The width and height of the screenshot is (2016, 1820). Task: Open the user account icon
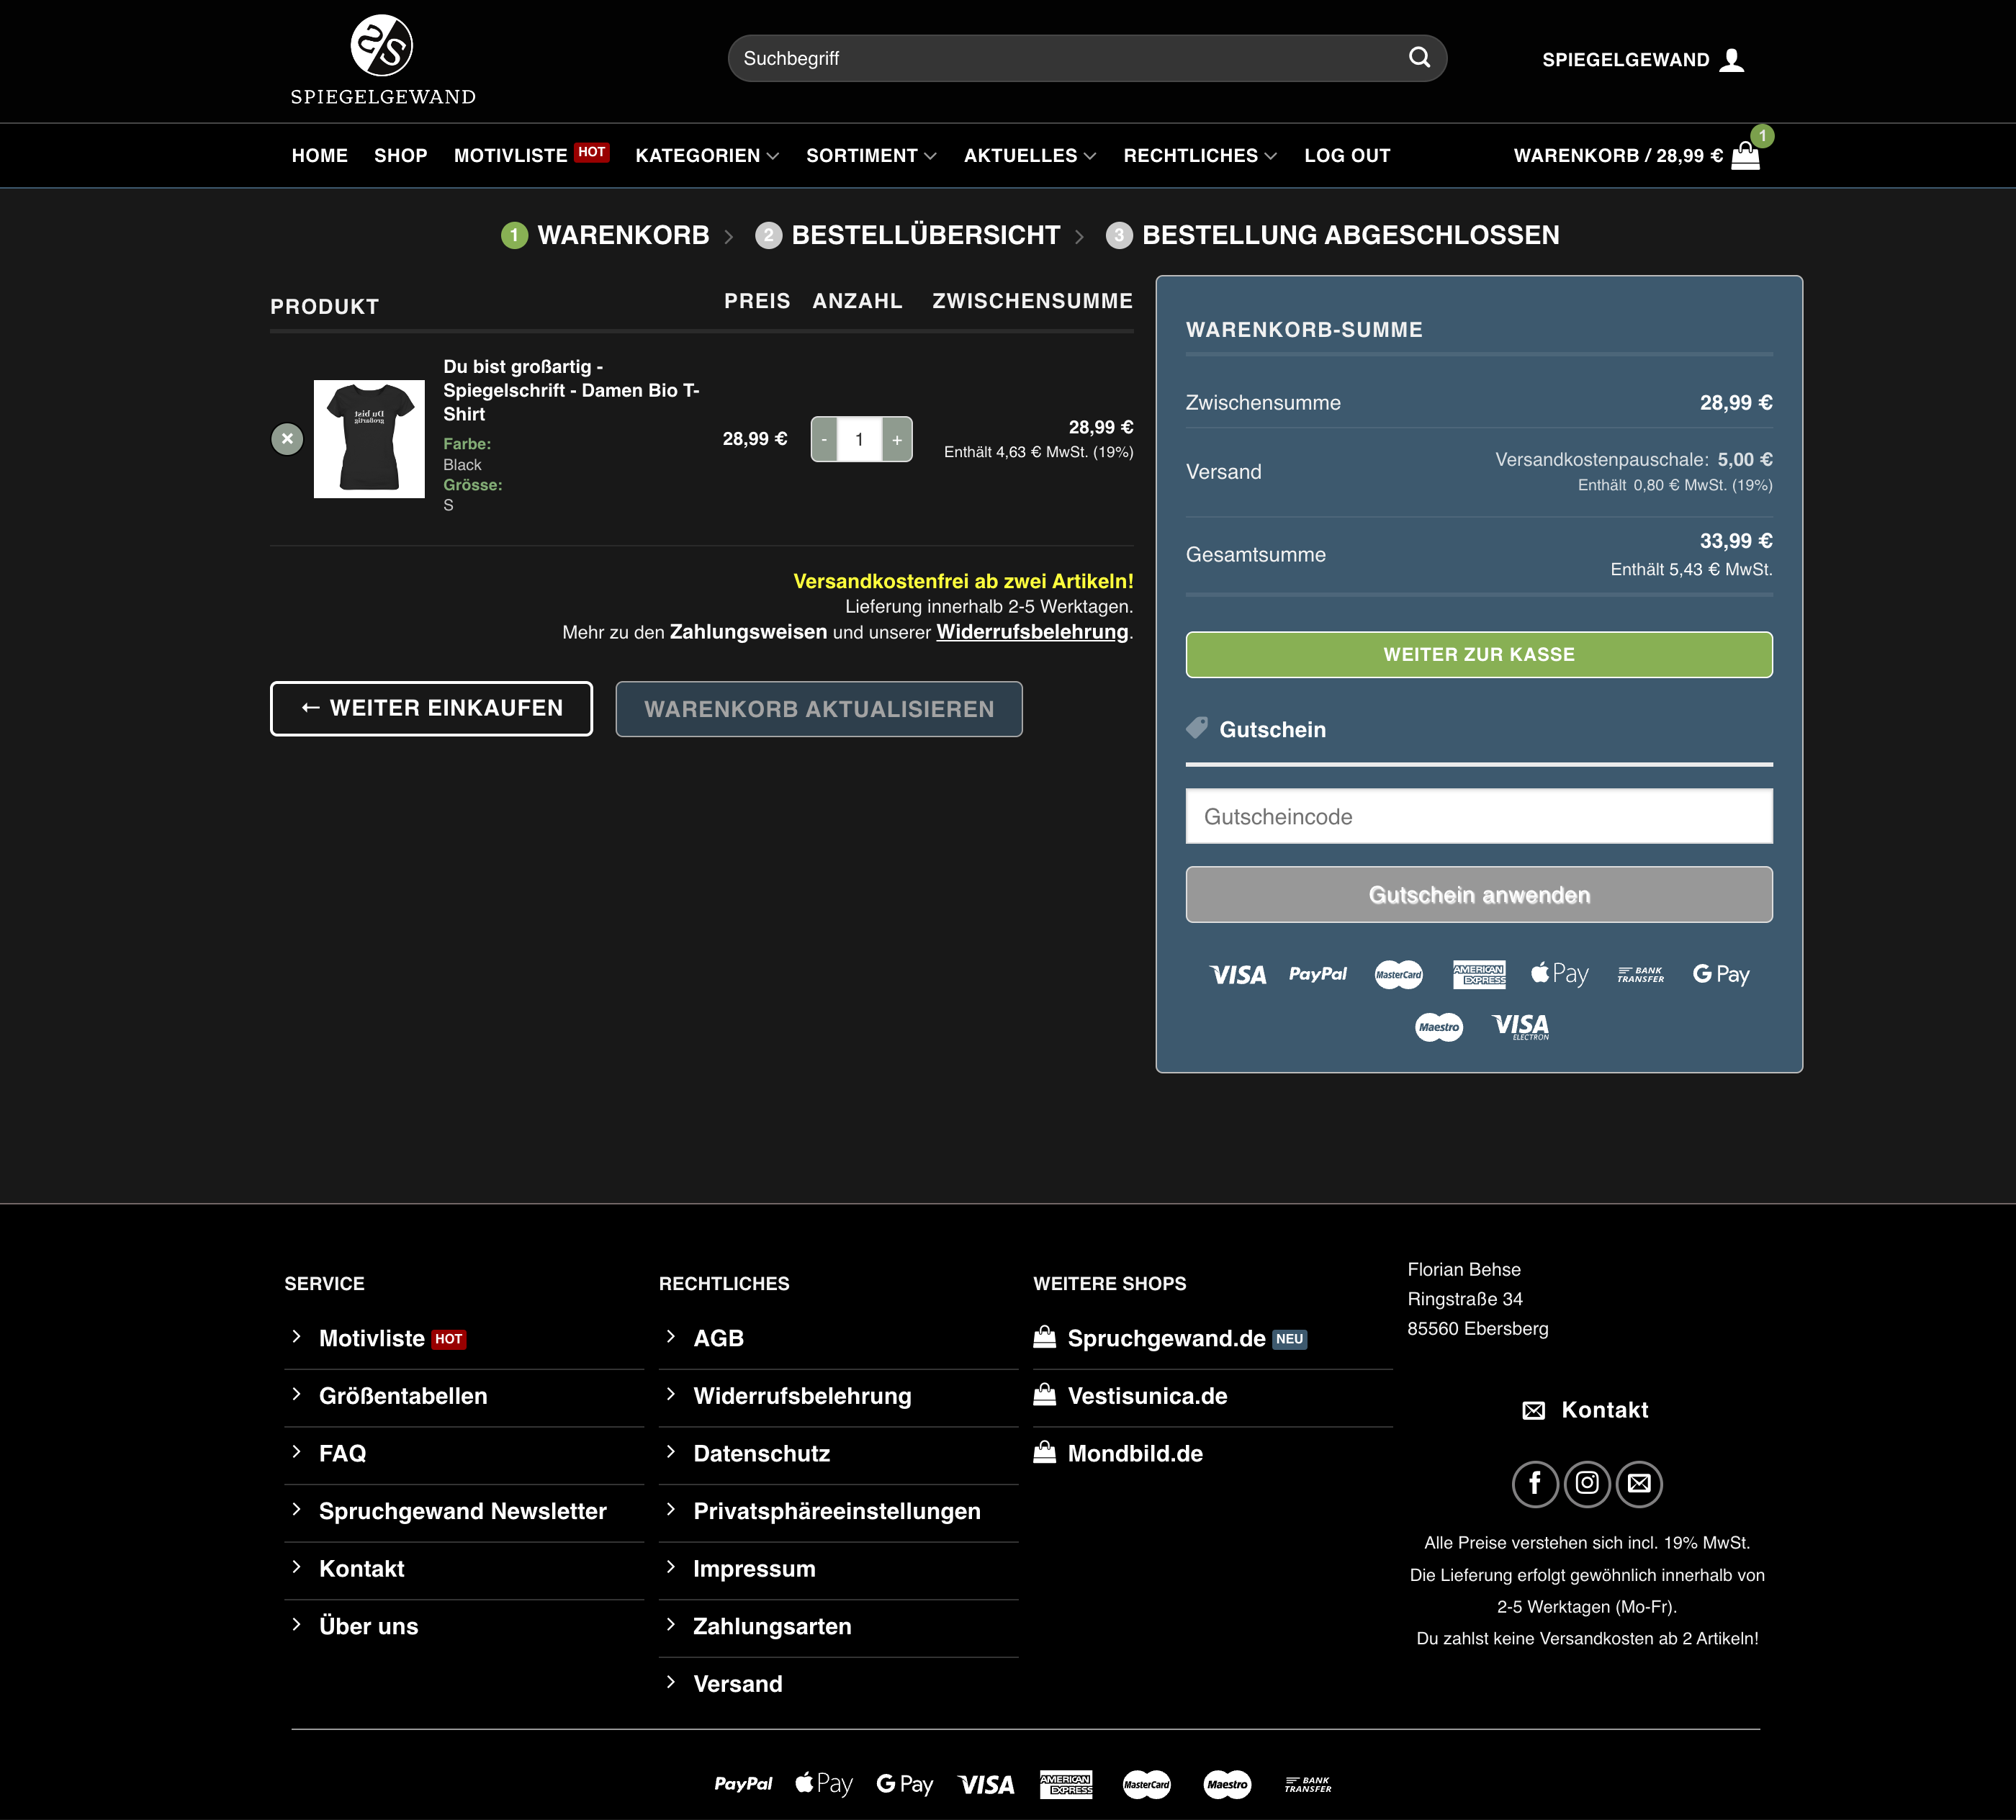coord(1732,60)
